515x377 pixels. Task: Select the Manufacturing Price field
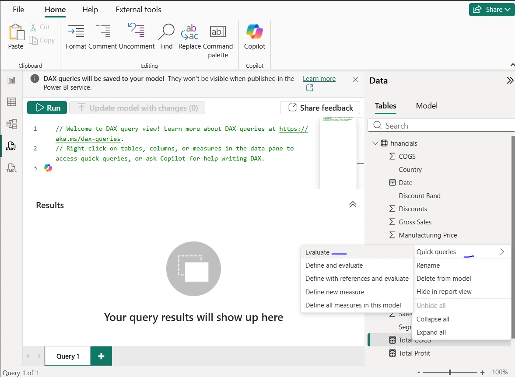click(427, 235)
